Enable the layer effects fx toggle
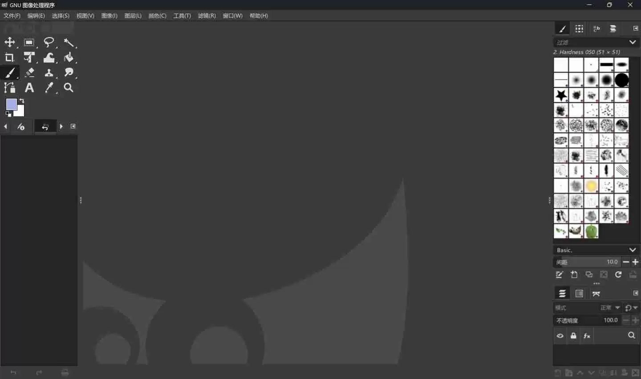This screenshot has width=641, height=379. point(587,336)
